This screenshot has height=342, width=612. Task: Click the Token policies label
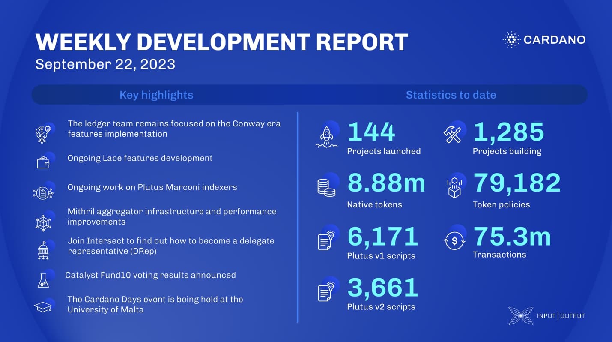click(501, 204)
